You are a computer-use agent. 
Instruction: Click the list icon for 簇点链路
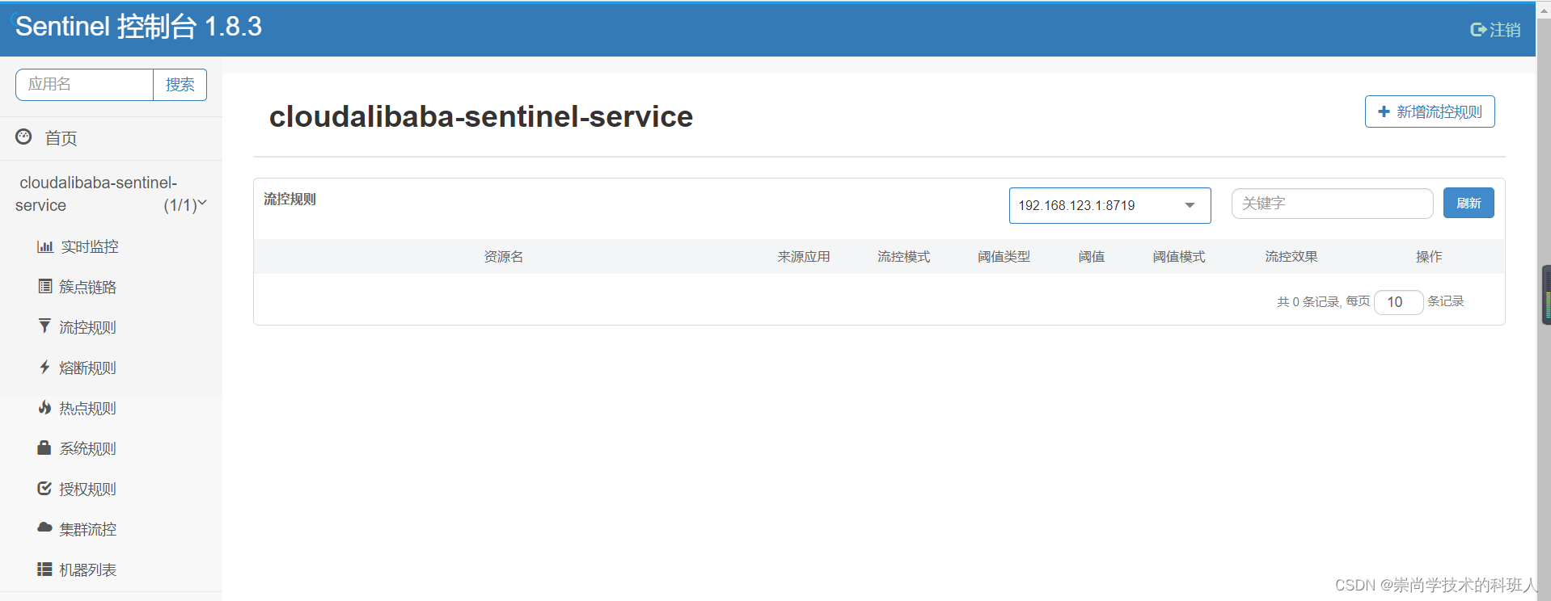45,286
